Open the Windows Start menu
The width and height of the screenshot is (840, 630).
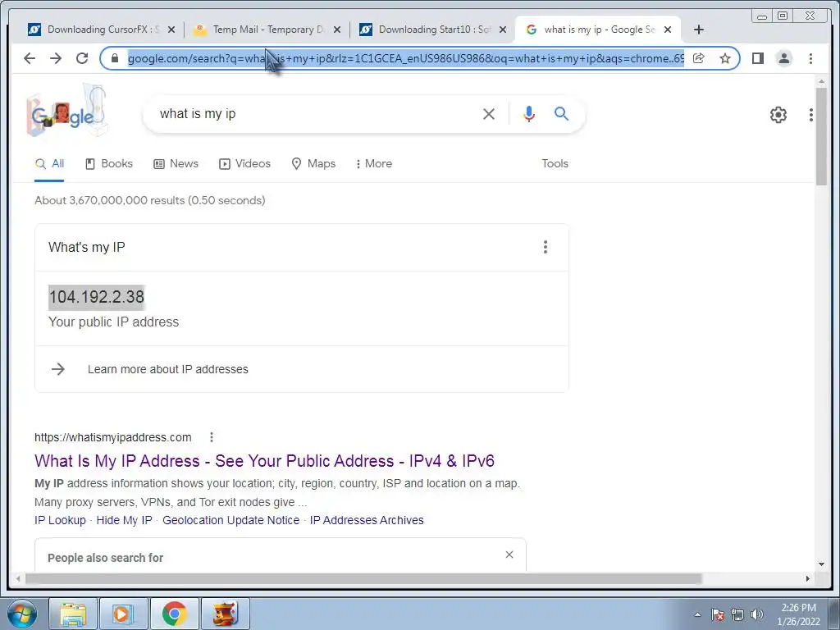pyautogui.click(x=21, y=614)
